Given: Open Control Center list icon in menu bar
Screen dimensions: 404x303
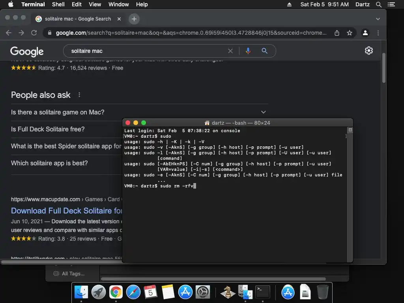Looking at the screenshot, I should tap(391, 4).
